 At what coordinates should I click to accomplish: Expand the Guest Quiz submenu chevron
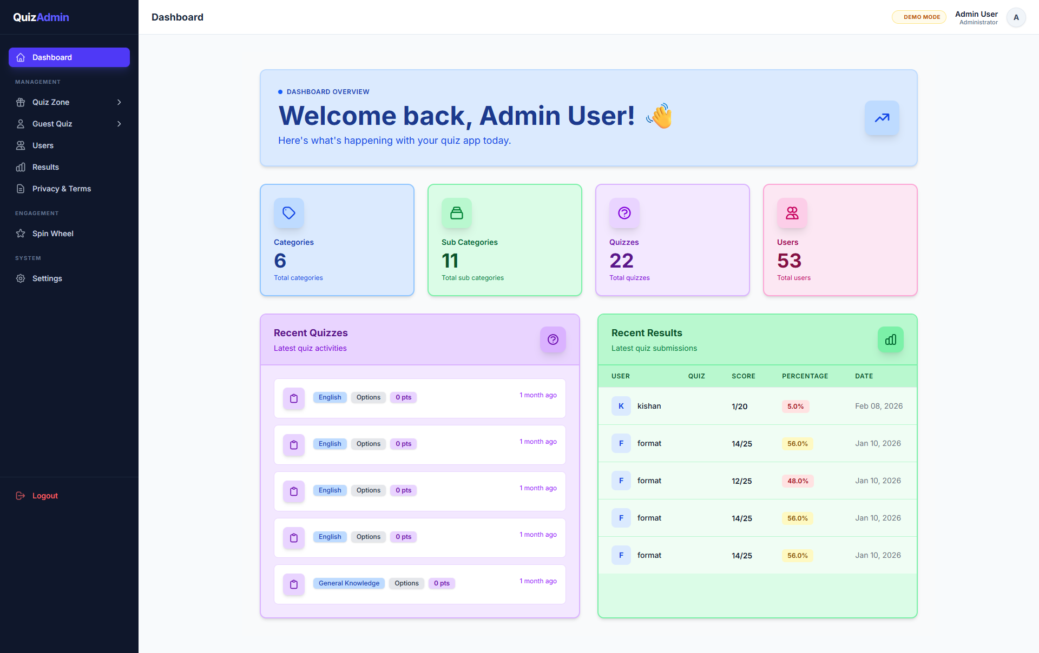click(119, 124)
